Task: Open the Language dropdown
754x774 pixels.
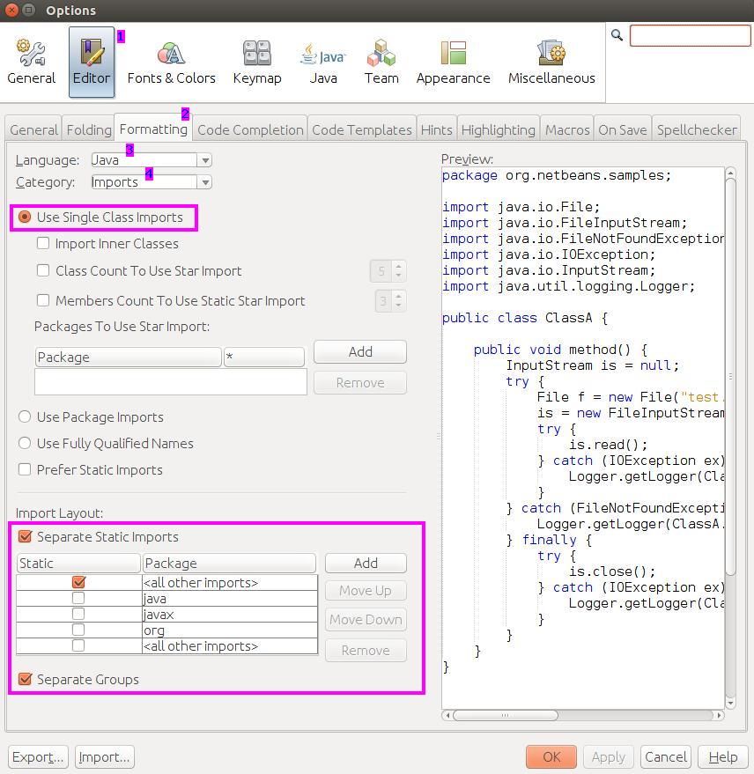Action: coord(204,160)
